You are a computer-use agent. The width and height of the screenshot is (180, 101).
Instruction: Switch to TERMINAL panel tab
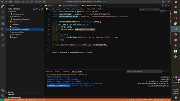[x=66, y=72]
